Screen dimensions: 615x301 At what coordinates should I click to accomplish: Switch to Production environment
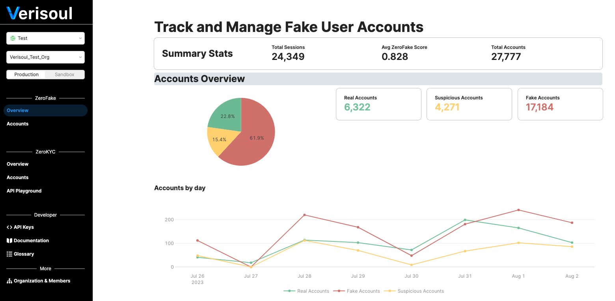(x=26, y=75)
